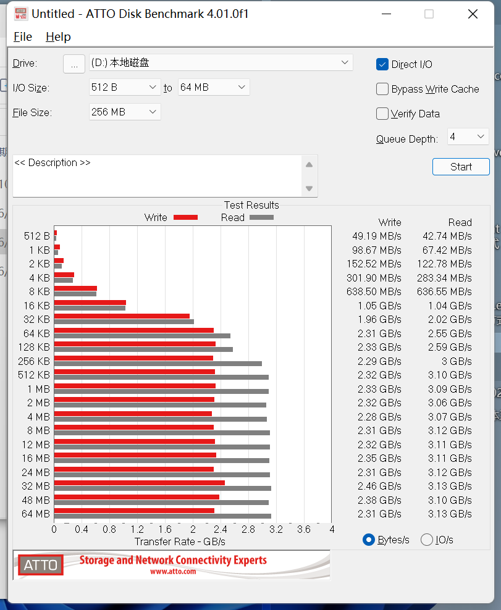Enable the Verify Data checkbox
The width and height of the screenshot is (501, 610).
pos(382,114)
